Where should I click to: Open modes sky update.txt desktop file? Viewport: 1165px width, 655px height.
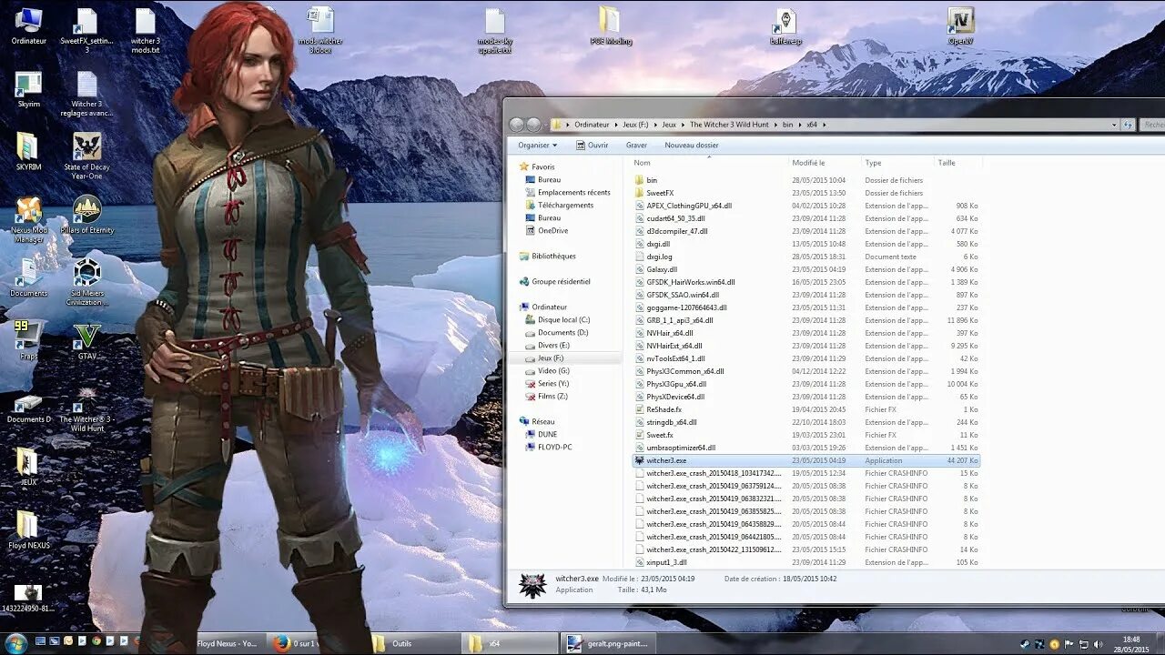(494, 30)
